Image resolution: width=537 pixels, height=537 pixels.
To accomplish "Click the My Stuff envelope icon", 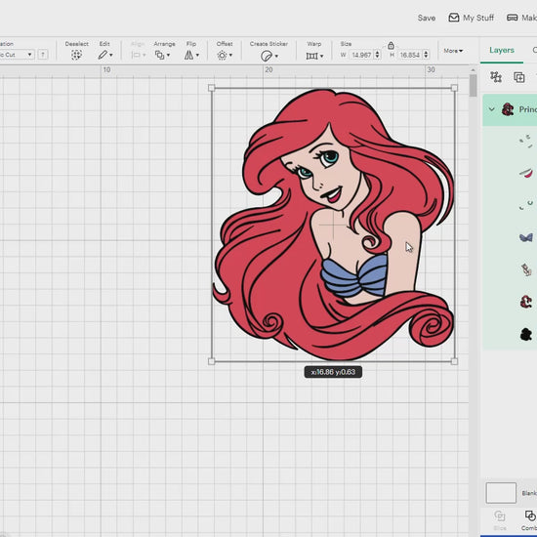I will (x=454, y=18).
